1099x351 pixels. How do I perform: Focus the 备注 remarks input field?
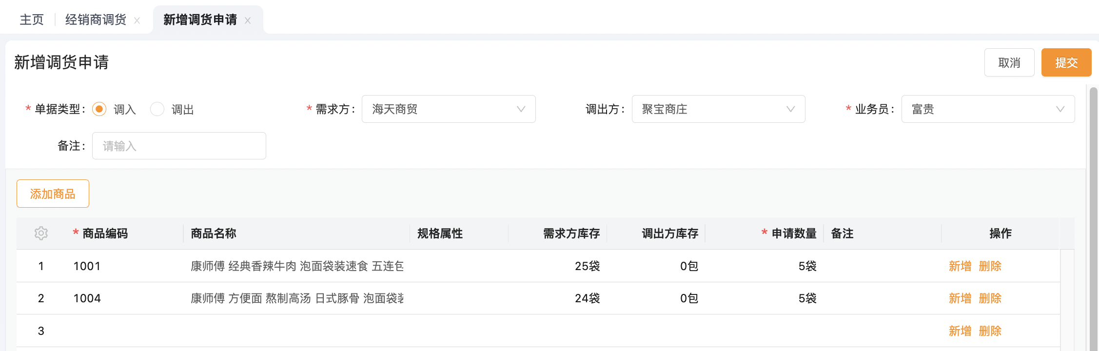tap(179, 146)
